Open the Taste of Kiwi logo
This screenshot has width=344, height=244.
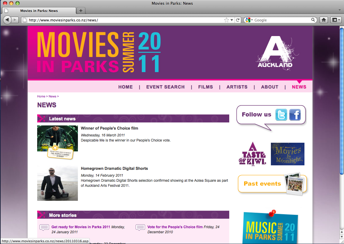pyautogui.click(x=252, y=154)
